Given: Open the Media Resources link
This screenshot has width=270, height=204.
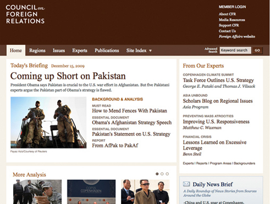Looking at the screenshot, I should point(232,20).
